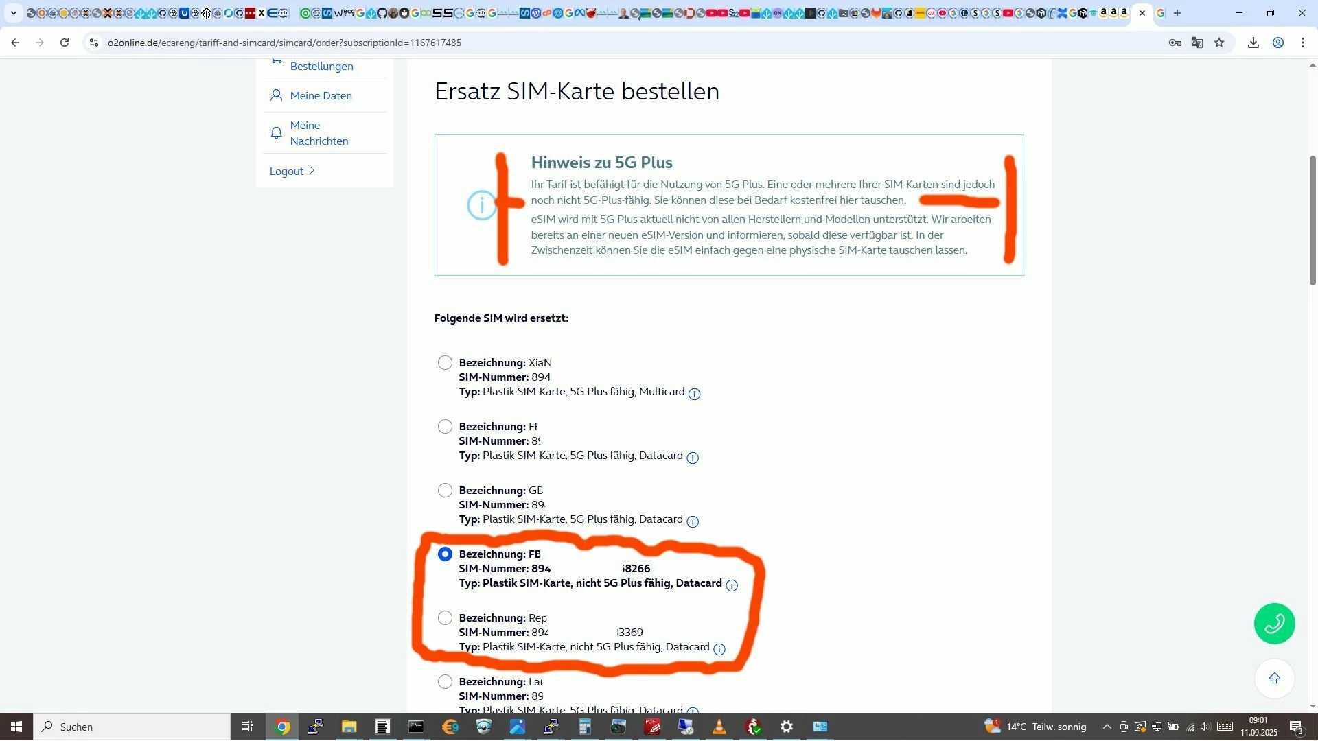Viewport: 1318px width, 741px height.
Task: Click the Logout link
Action: (x=286, y=171)
